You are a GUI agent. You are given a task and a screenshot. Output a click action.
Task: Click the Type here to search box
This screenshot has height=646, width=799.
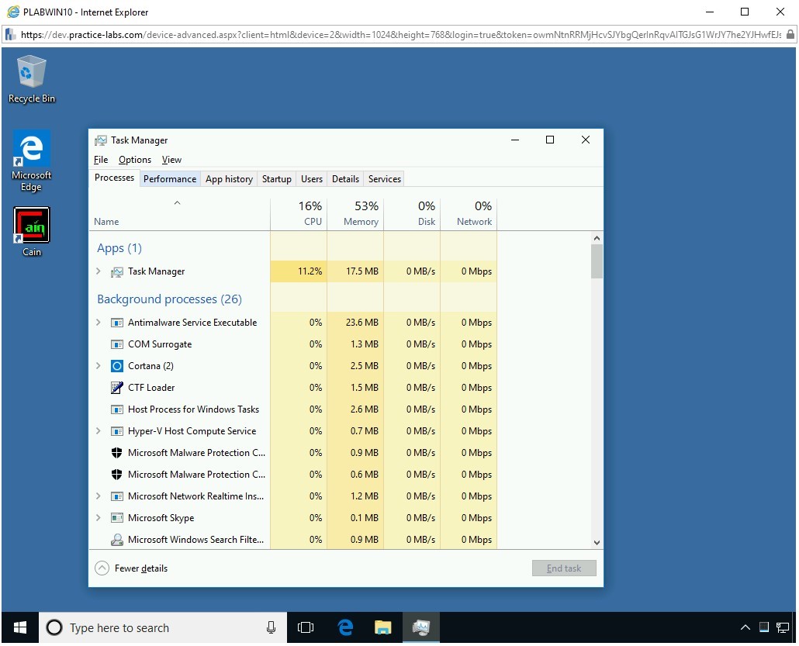point(155,627)
